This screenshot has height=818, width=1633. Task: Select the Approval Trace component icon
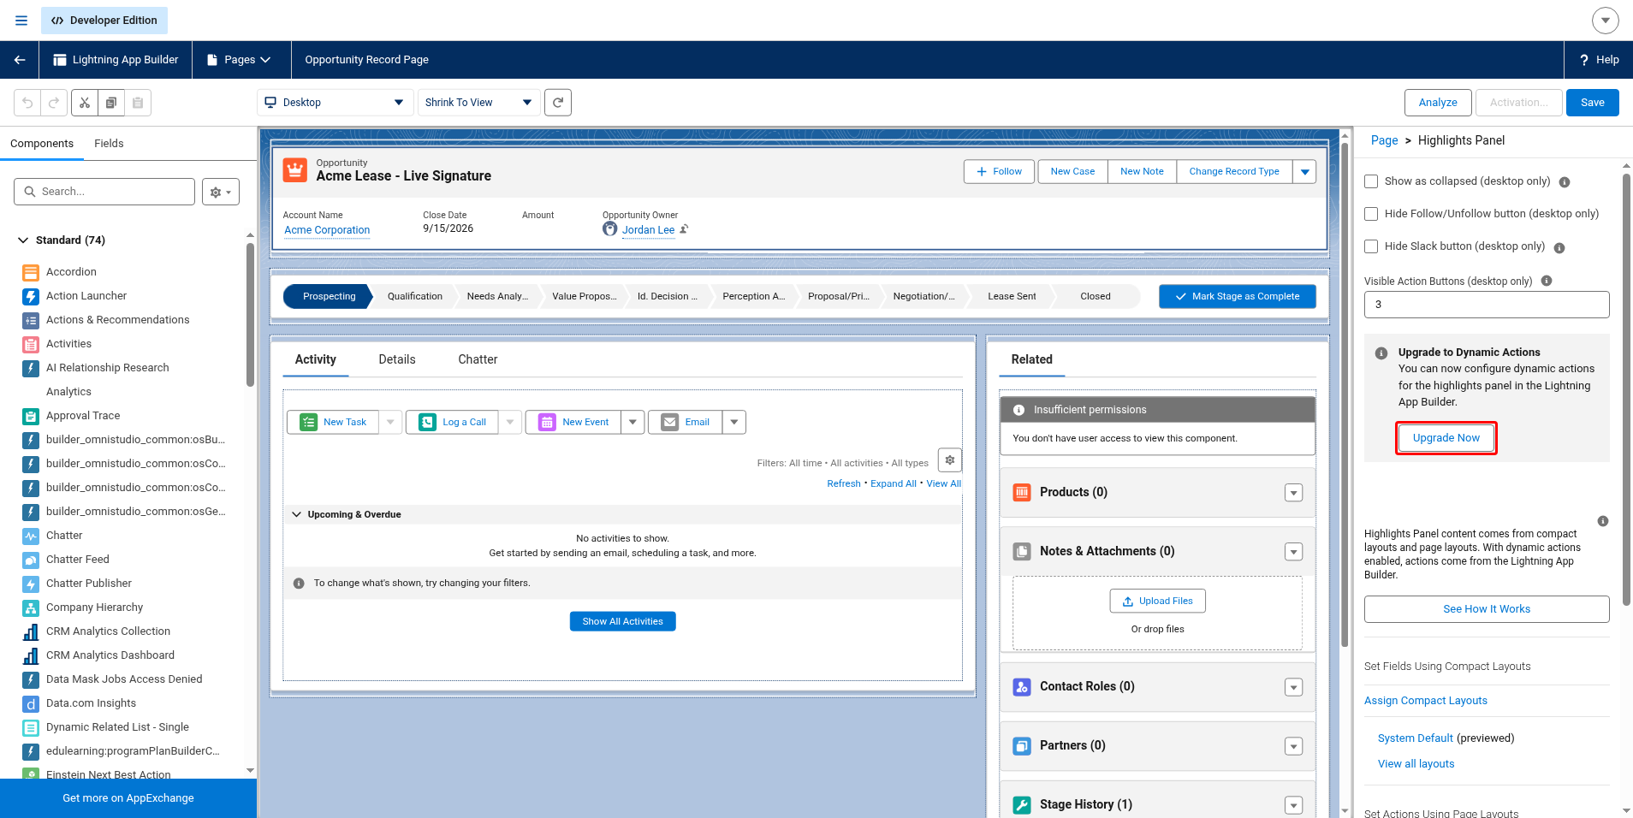(x=31, y=416)
